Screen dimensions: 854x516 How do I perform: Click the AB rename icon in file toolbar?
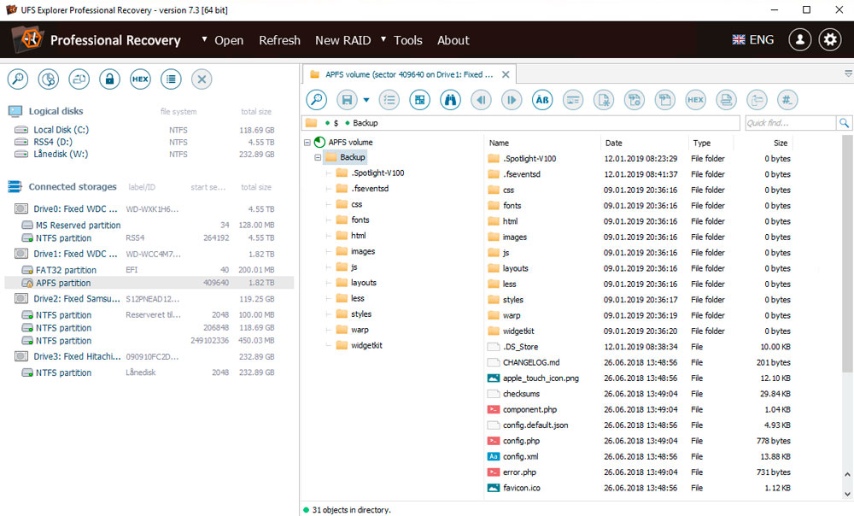pyautogui.click(x=542, y=100)
